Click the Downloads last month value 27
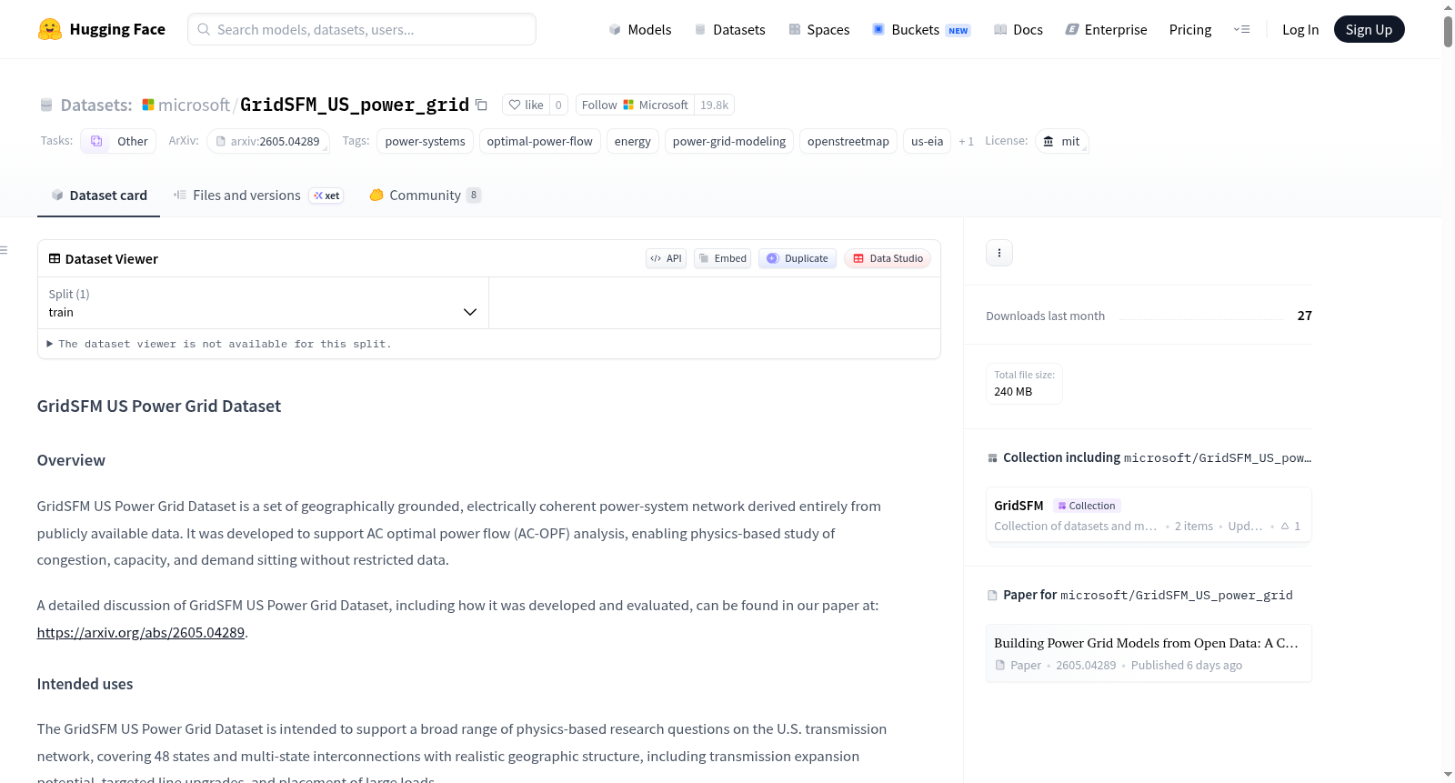Image resolution: width=1455 pixels, height=783 pixels. (x=1305, y=316)
